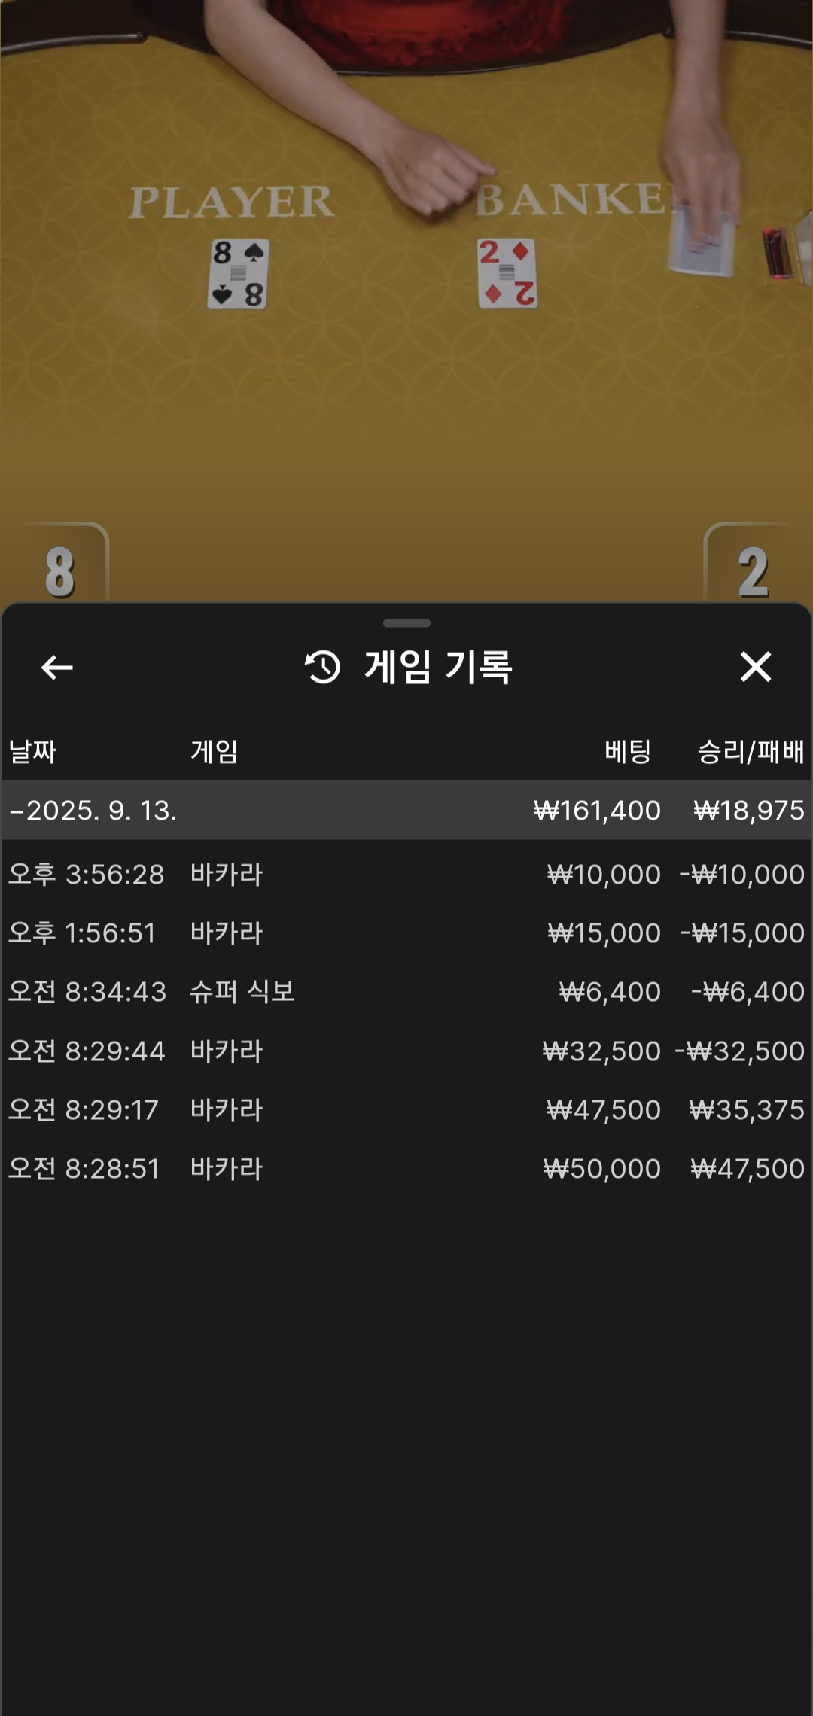This screenshot has width=813, height=1716.
Task: Tap the banker's 2 of diamonds card
Action: pyautogui.click(x=507, y=273)
